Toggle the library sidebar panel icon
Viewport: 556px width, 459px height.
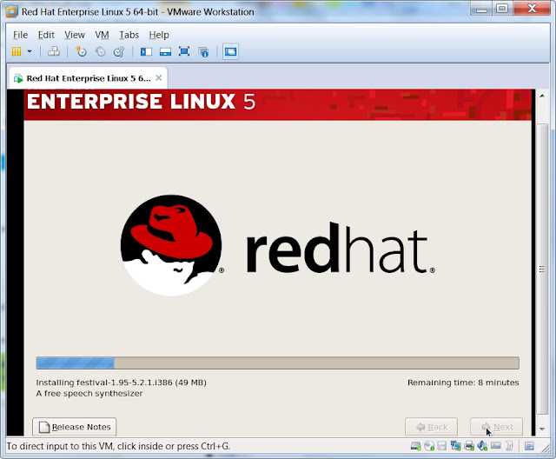click(146, 52)
